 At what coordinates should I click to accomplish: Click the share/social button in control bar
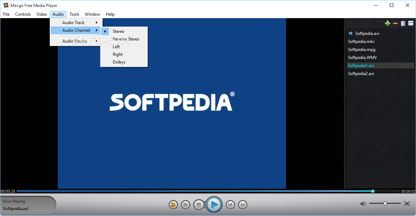173,204
